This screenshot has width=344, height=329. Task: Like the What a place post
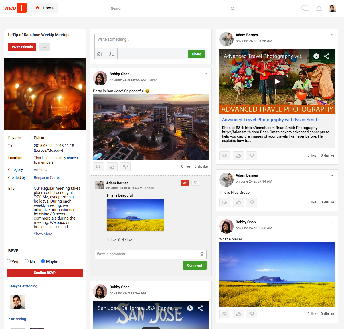coord(238,314)
